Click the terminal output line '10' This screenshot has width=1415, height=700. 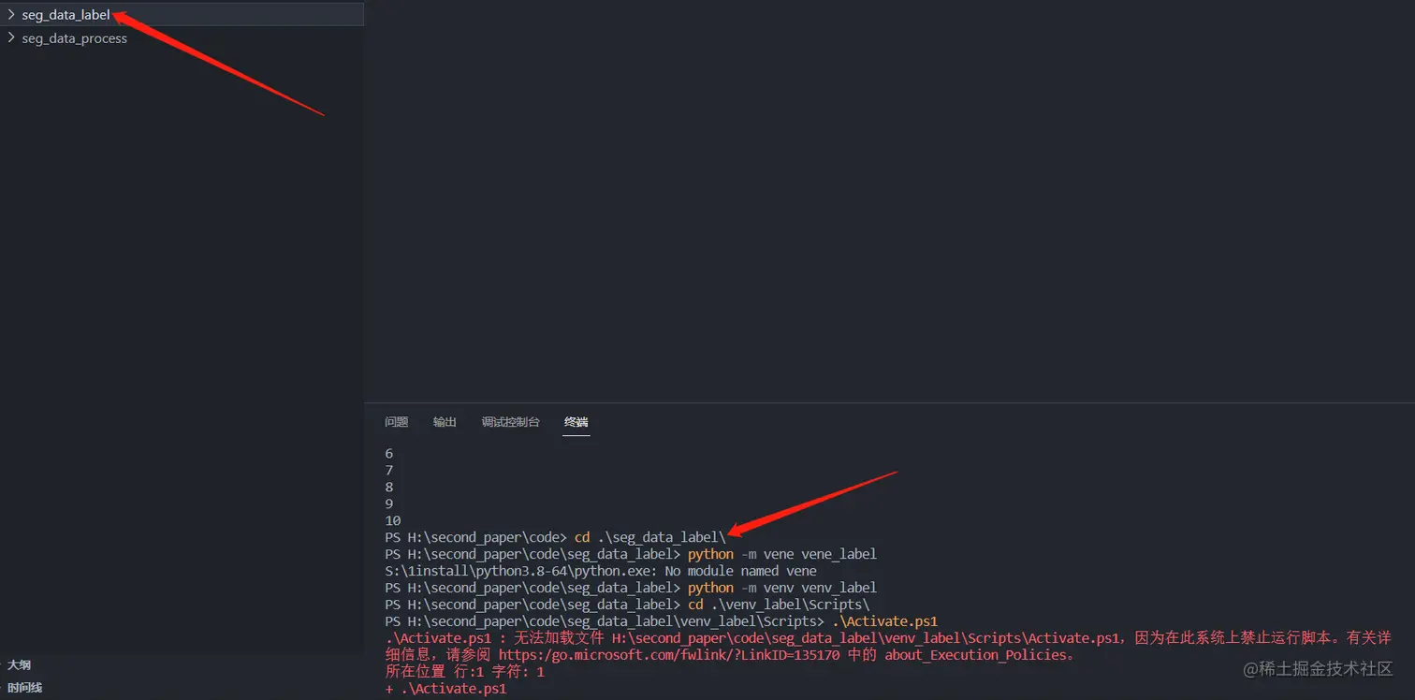(393, 520)
